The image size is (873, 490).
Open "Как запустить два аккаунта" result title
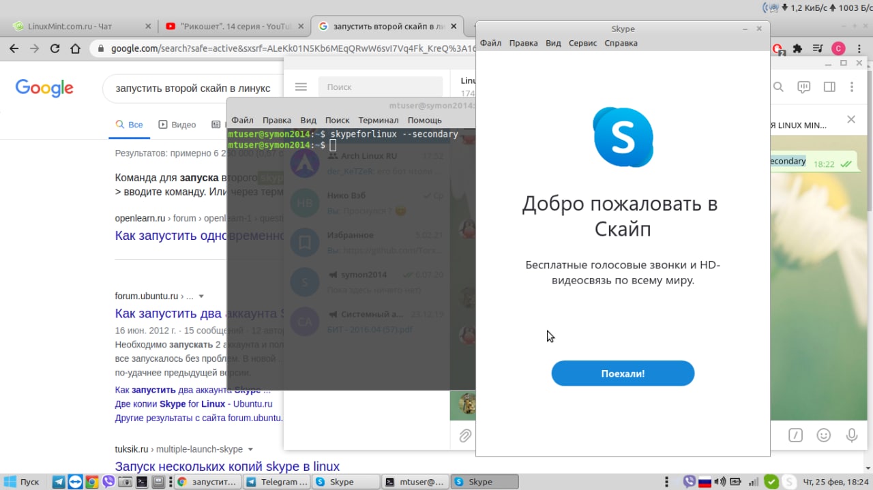click(x=198, y=313)
